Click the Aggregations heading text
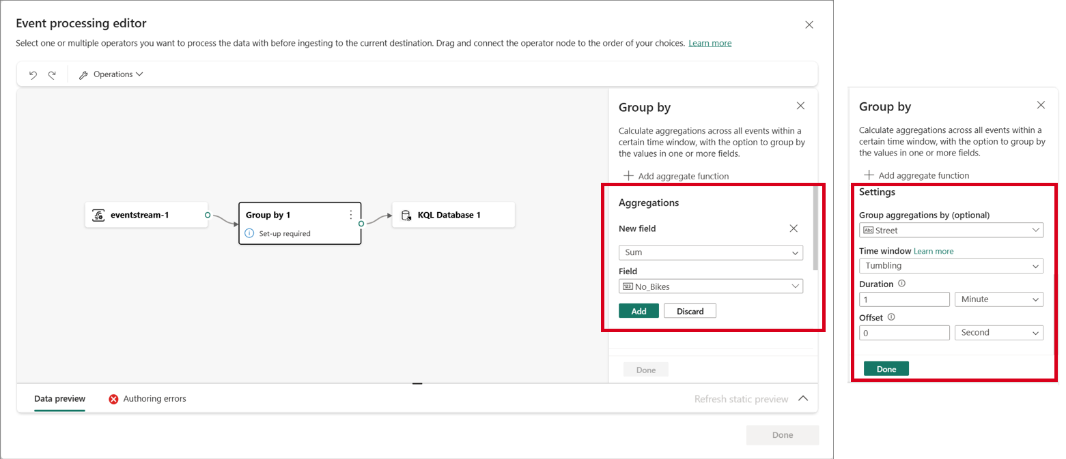This screenshot has width=1066, height=459. pos(649,203)
